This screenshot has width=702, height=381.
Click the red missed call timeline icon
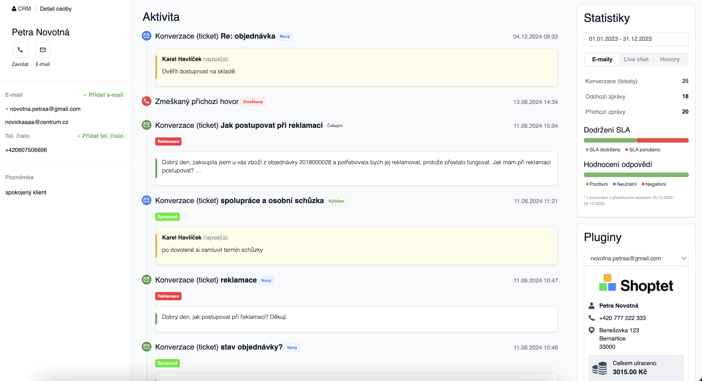point(146,101)
